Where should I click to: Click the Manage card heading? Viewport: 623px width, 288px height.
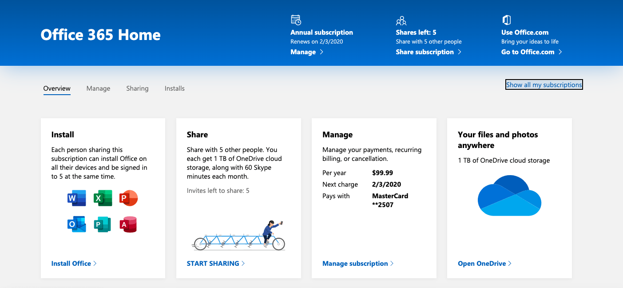(x=337, y=135)
